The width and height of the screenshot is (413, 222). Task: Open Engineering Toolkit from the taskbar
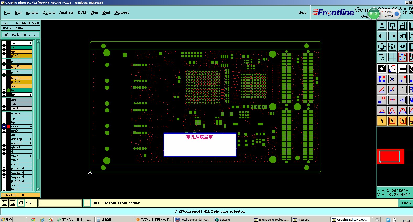pyautogui.click(x=272, y=220)
